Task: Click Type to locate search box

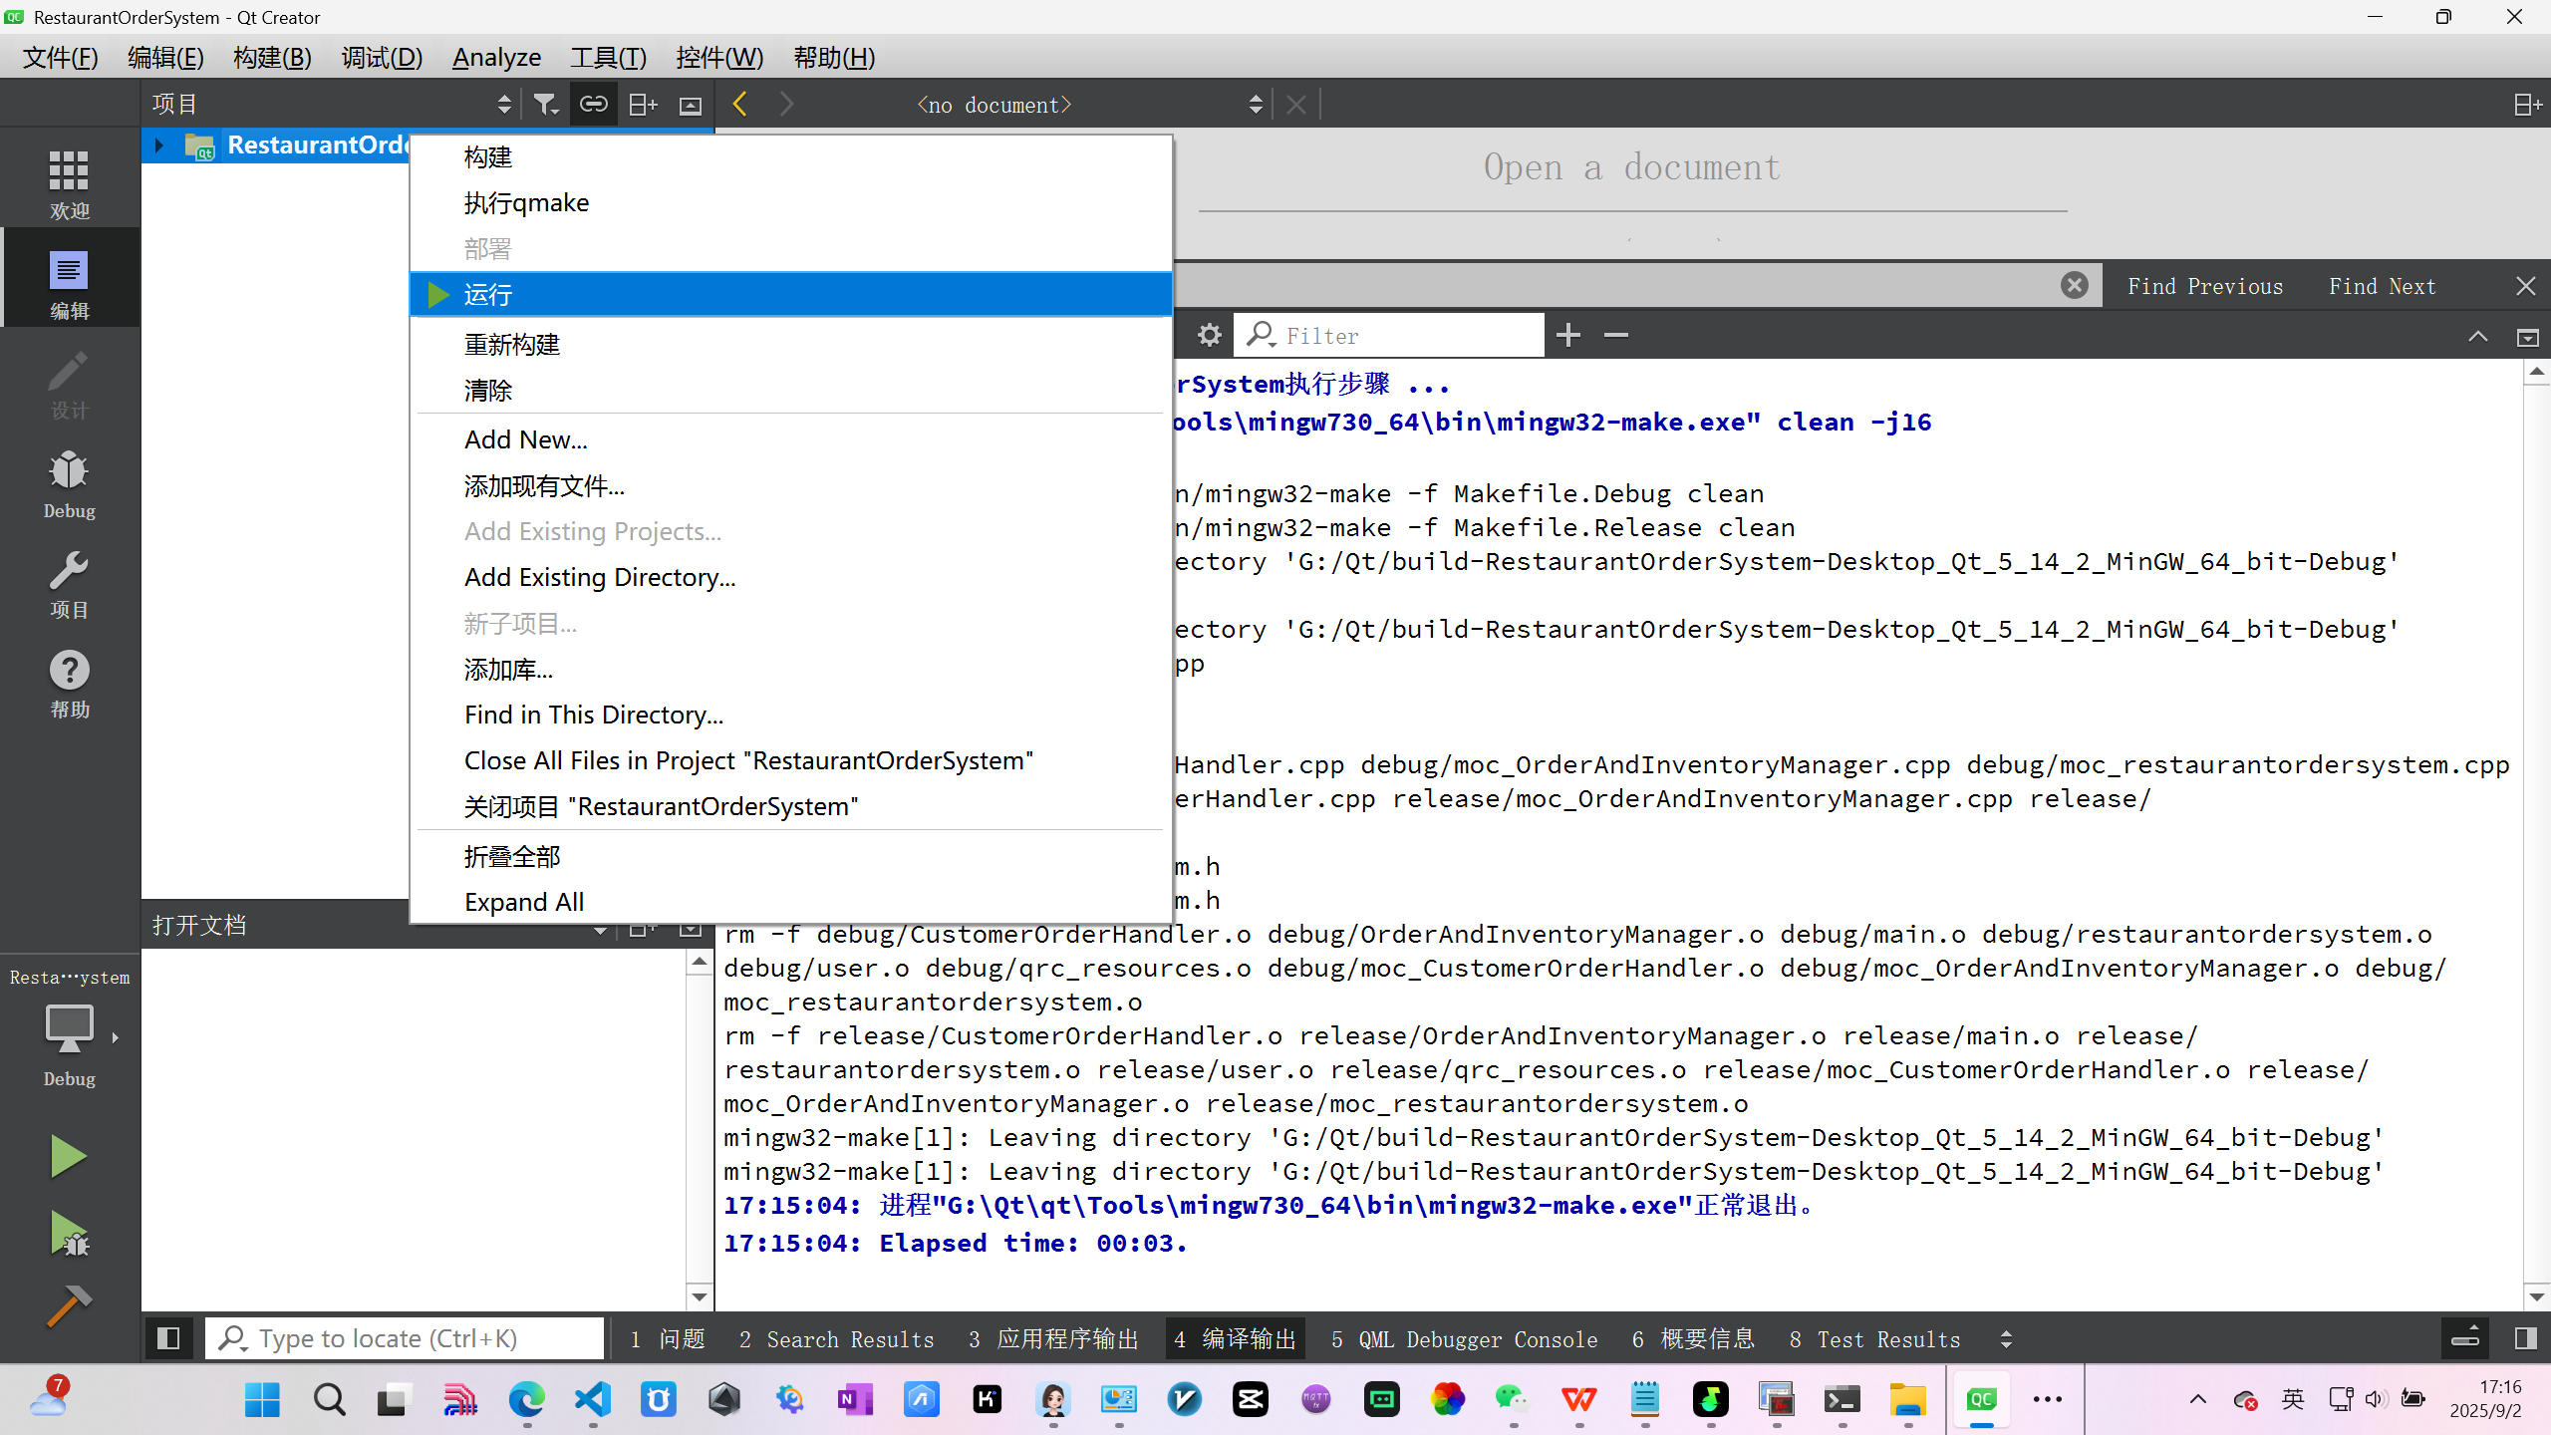Action: coord(405,1338)
